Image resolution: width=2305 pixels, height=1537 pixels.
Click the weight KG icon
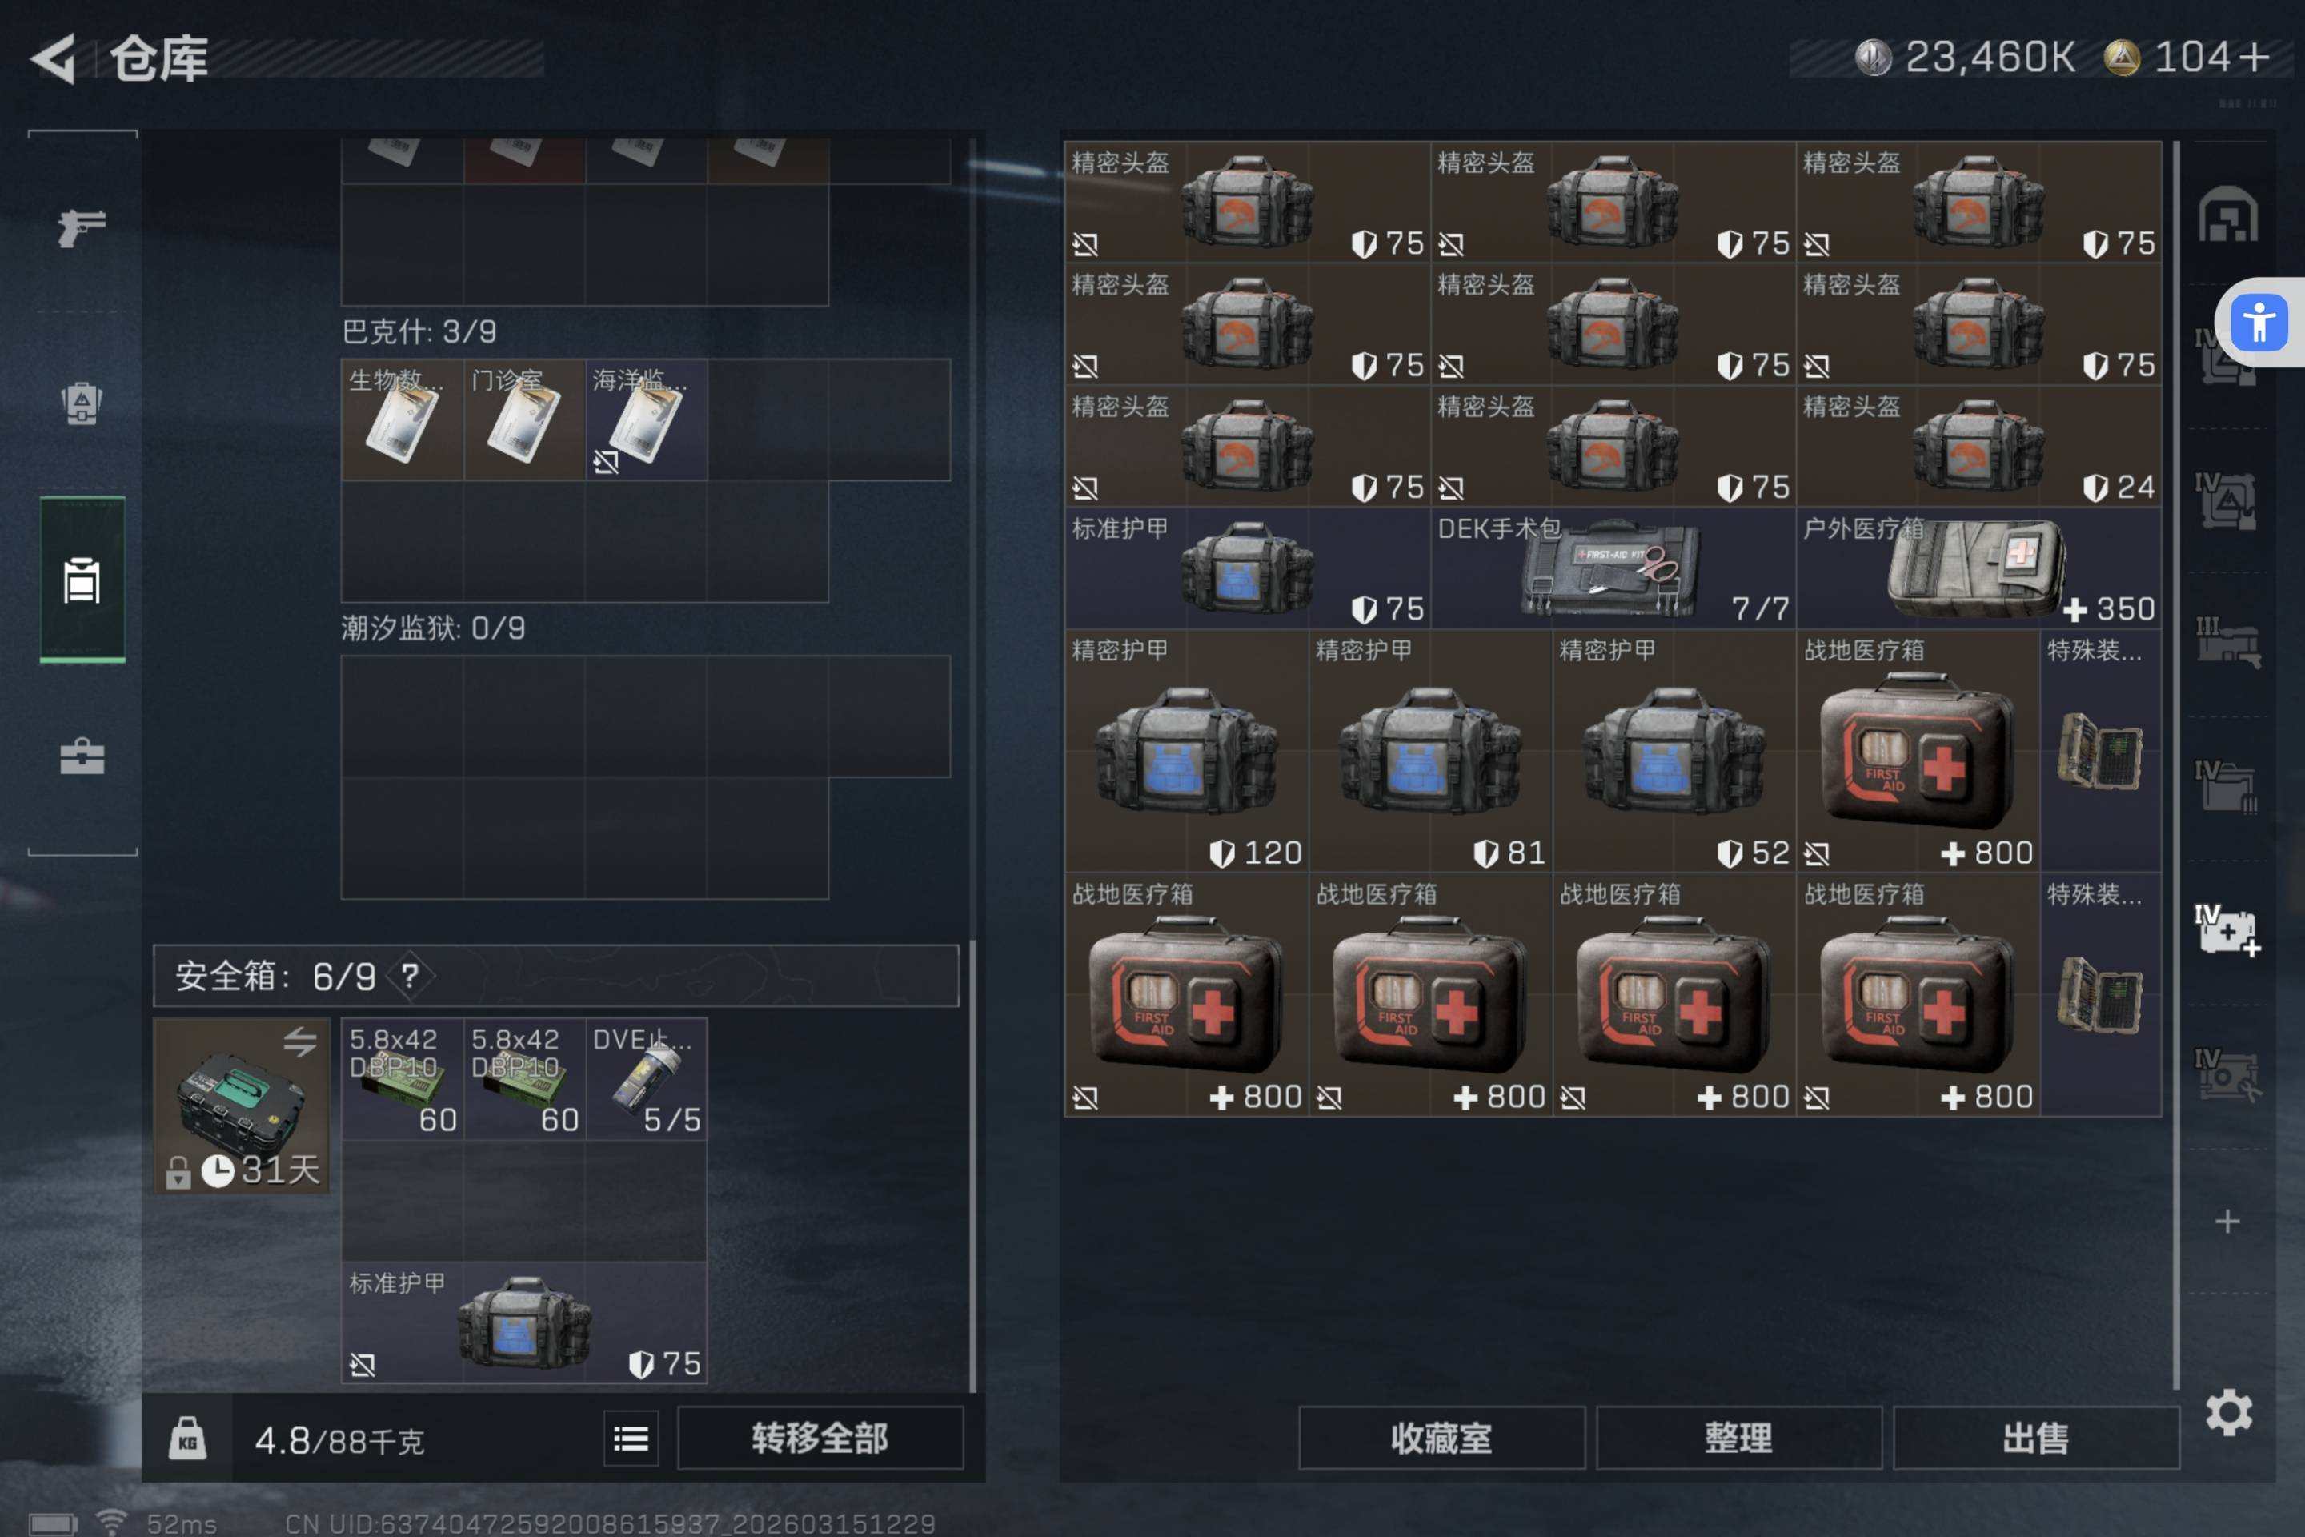pos(187,1439)
